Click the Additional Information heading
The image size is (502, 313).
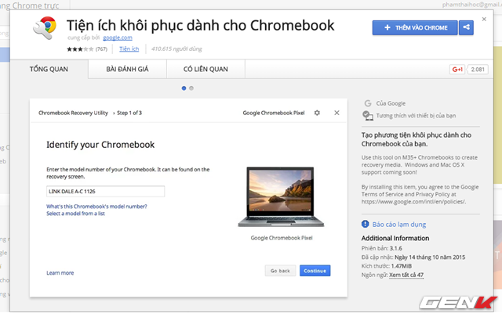point(395,238)
